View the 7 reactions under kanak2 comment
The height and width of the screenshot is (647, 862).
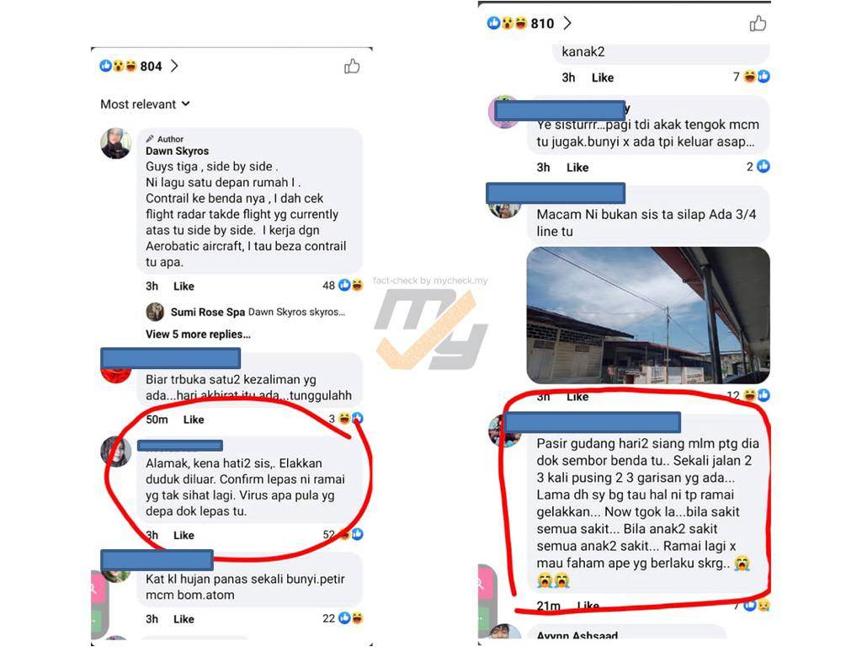(x=752, y=77)
